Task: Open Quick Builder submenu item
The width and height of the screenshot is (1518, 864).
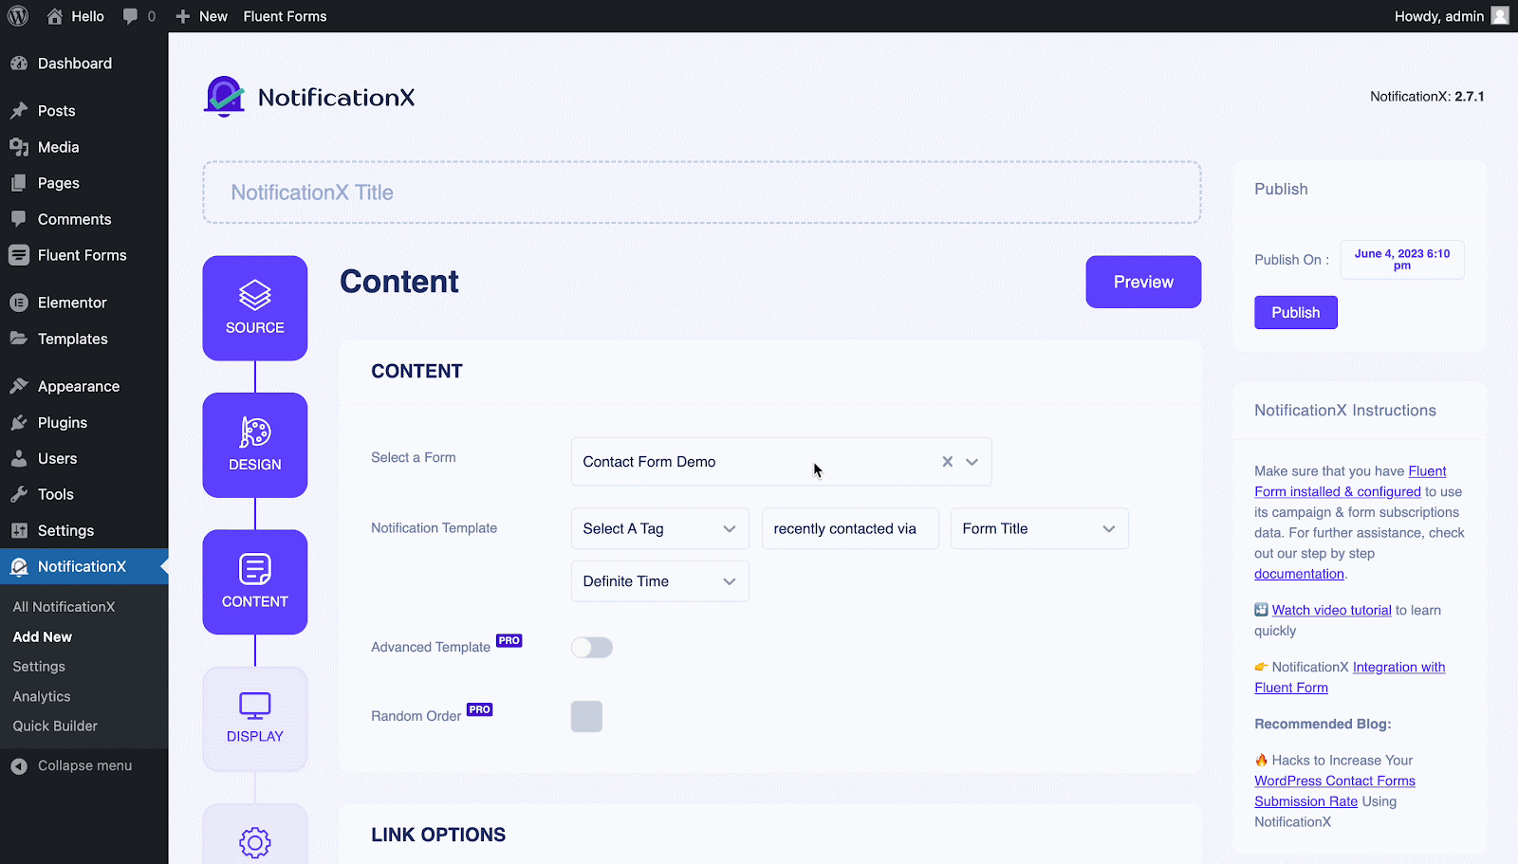Action: tap(55, 726)
